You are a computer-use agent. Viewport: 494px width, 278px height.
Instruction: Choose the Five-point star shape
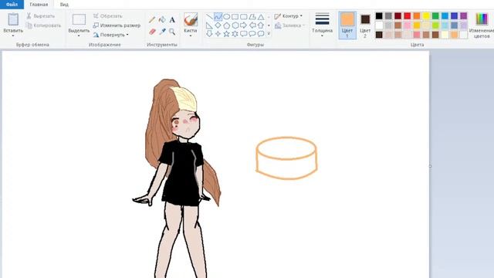click(226, 34)
